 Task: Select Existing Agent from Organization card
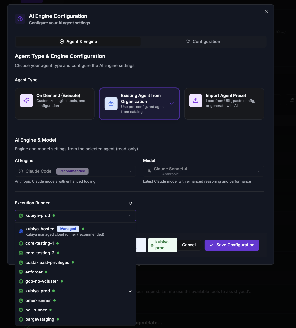(x=139, y=103)
